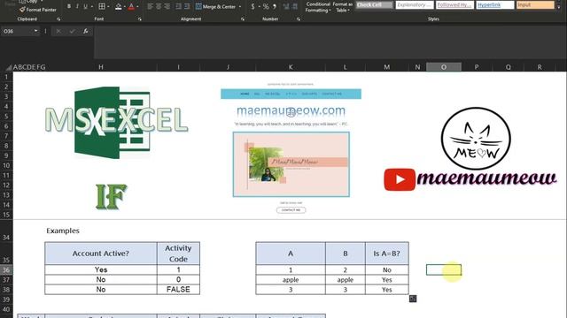Apply red Font Color
567x318 pixels.
point(131,6)
